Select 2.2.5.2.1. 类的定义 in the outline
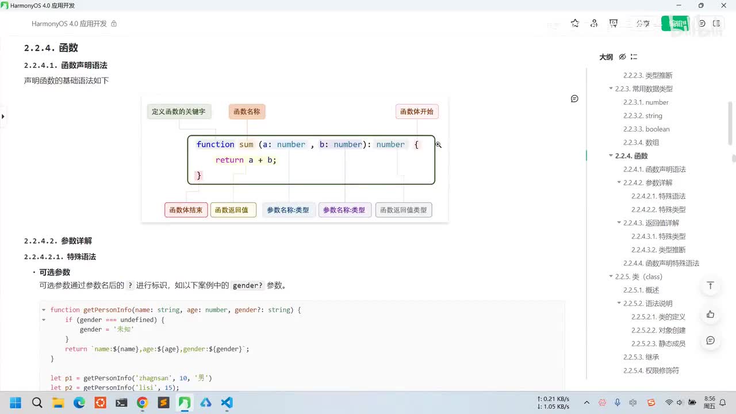736x414 pixels. 658,317
